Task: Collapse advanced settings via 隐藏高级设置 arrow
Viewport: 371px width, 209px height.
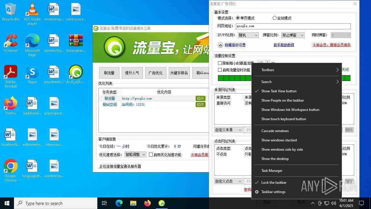Action: tap(221, 45)
